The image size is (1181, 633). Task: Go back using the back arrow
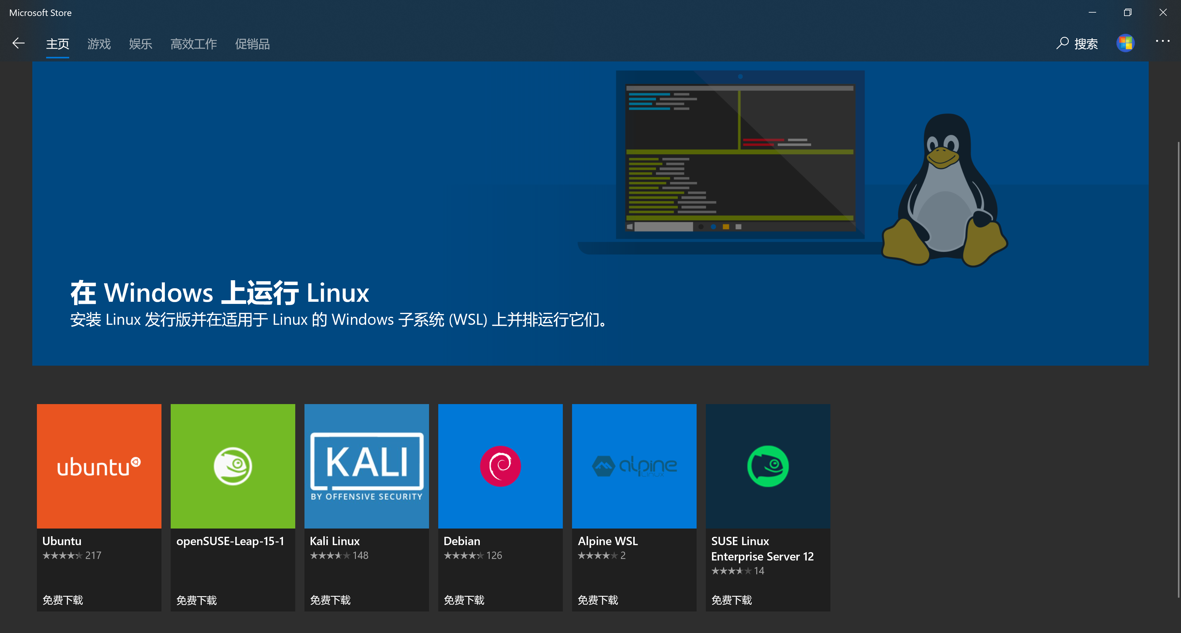18,44
